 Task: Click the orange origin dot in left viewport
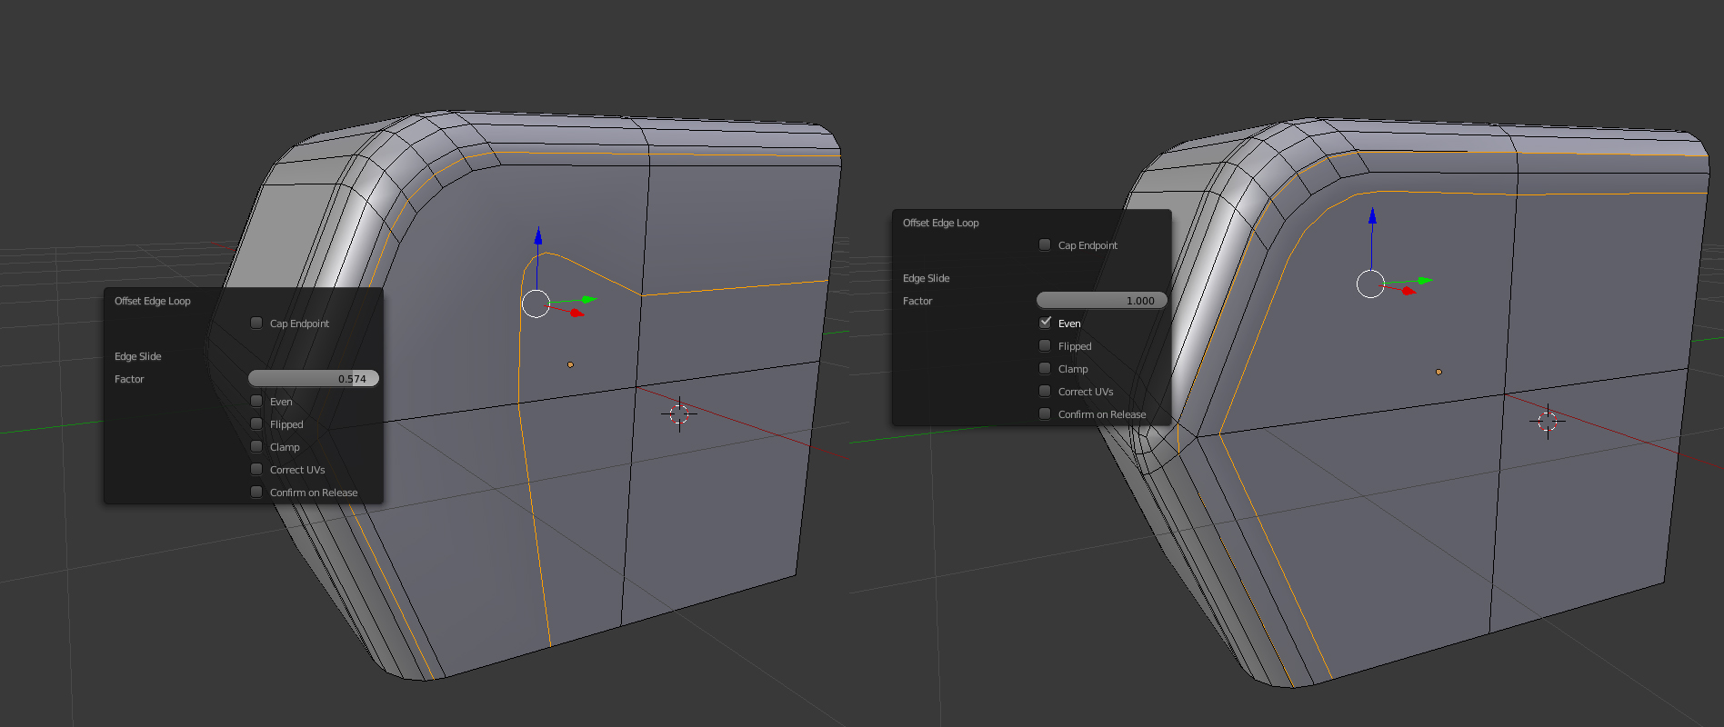[x=570, y=364]
